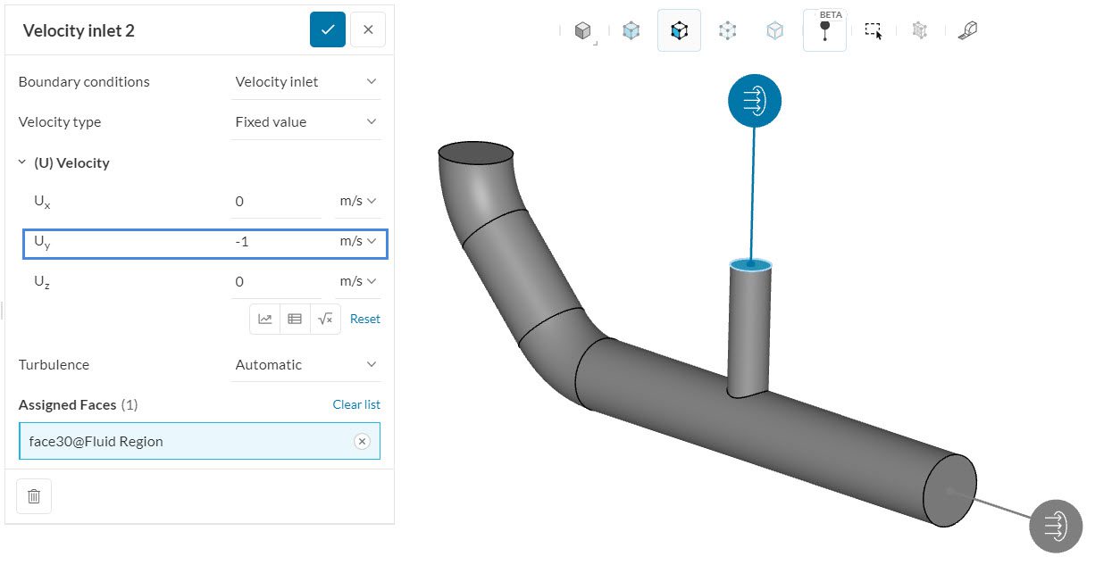This screenshot has width=1112, height=565.
Task: Open the table input icon for velocity
Action: 295,319
